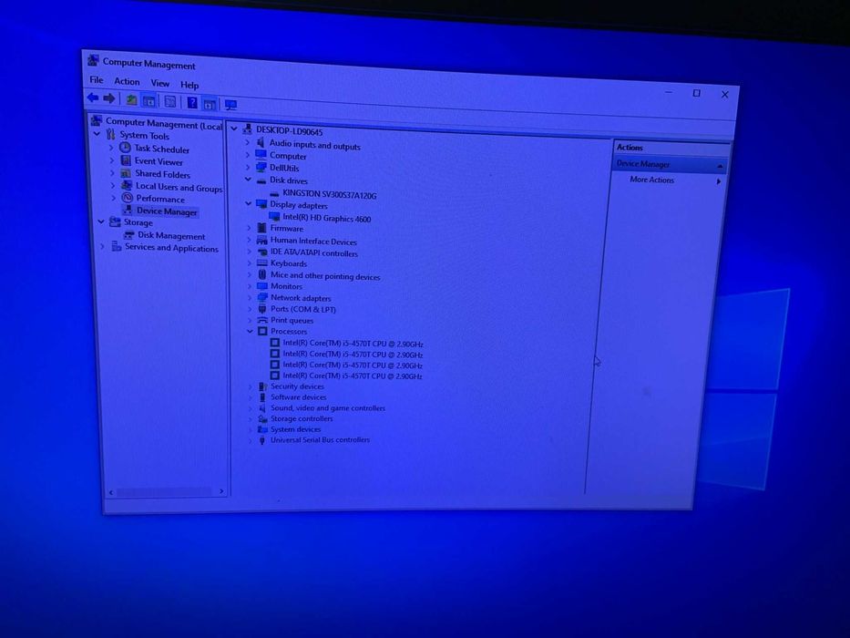Click the Performance icon
The image size is (850, 638).
coord(128,198)
